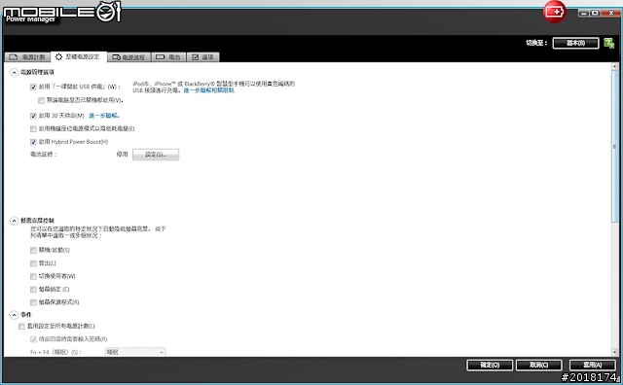Toggle the always-on USB power checkbox
The height and width of the screenshot is (385, 623).
[33, 87]
